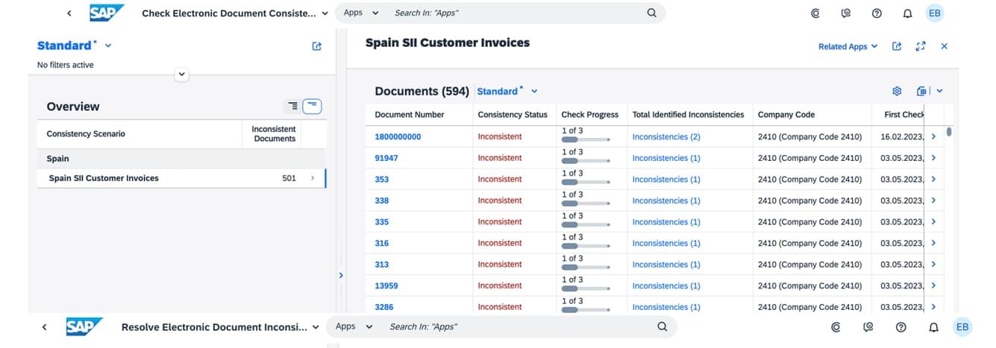This screenshot has width=996, height=348.
Task: Open the Apps search scope dropdown in top header
Action: (x=361, y=13)
